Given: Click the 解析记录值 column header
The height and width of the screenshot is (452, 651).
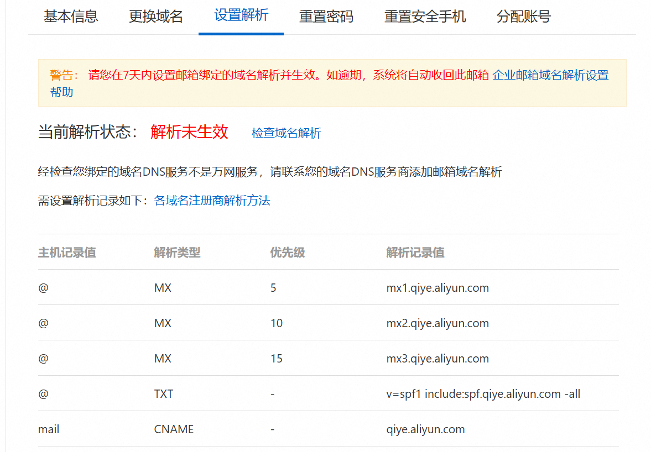Looking at the screenshot, I should [415, 253].
